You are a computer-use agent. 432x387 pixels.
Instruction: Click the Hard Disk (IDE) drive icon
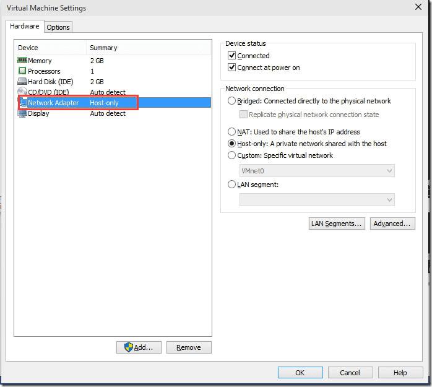[22, 81]
